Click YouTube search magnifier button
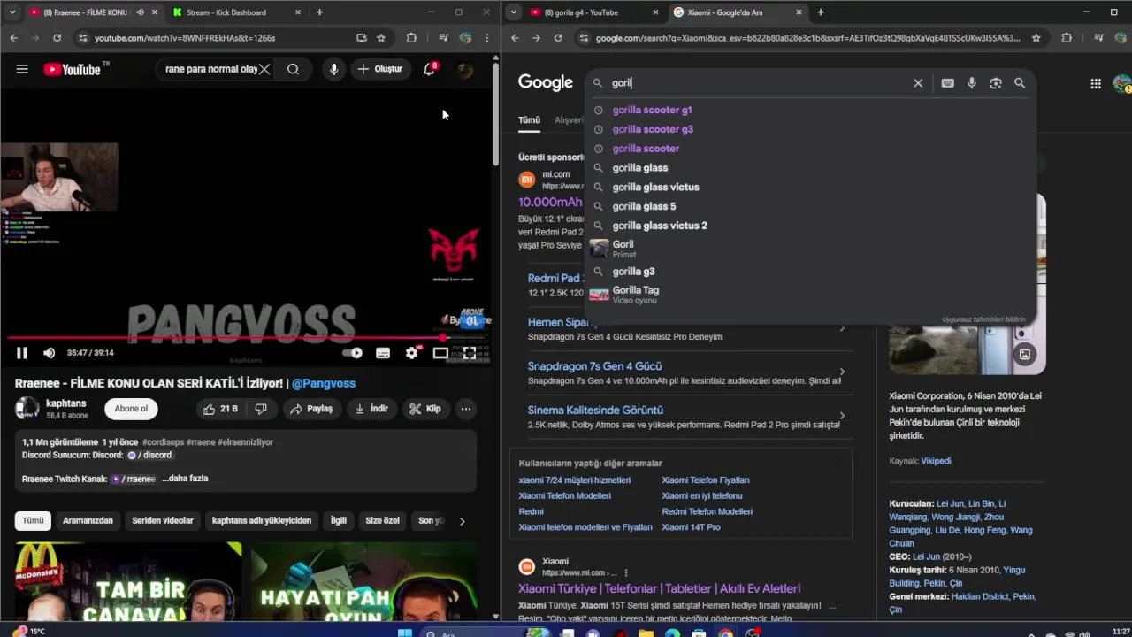The image size is (1132, 637). [x=293, y=69]
